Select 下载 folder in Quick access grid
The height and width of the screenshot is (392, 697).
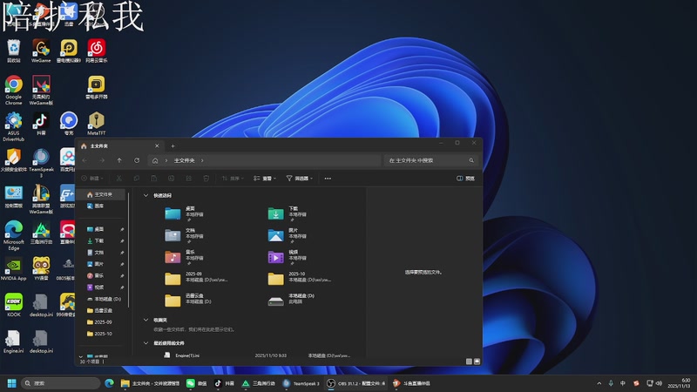coord(288,213)
